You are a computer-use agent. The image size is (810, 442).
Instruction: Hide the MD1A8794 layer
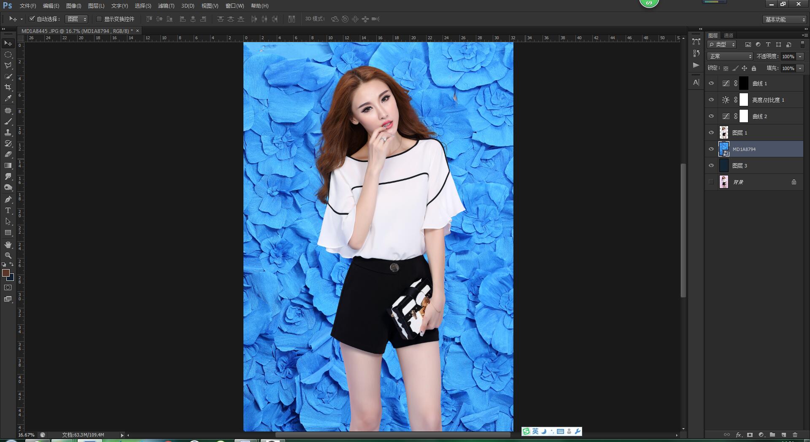(x=711, y=149)
